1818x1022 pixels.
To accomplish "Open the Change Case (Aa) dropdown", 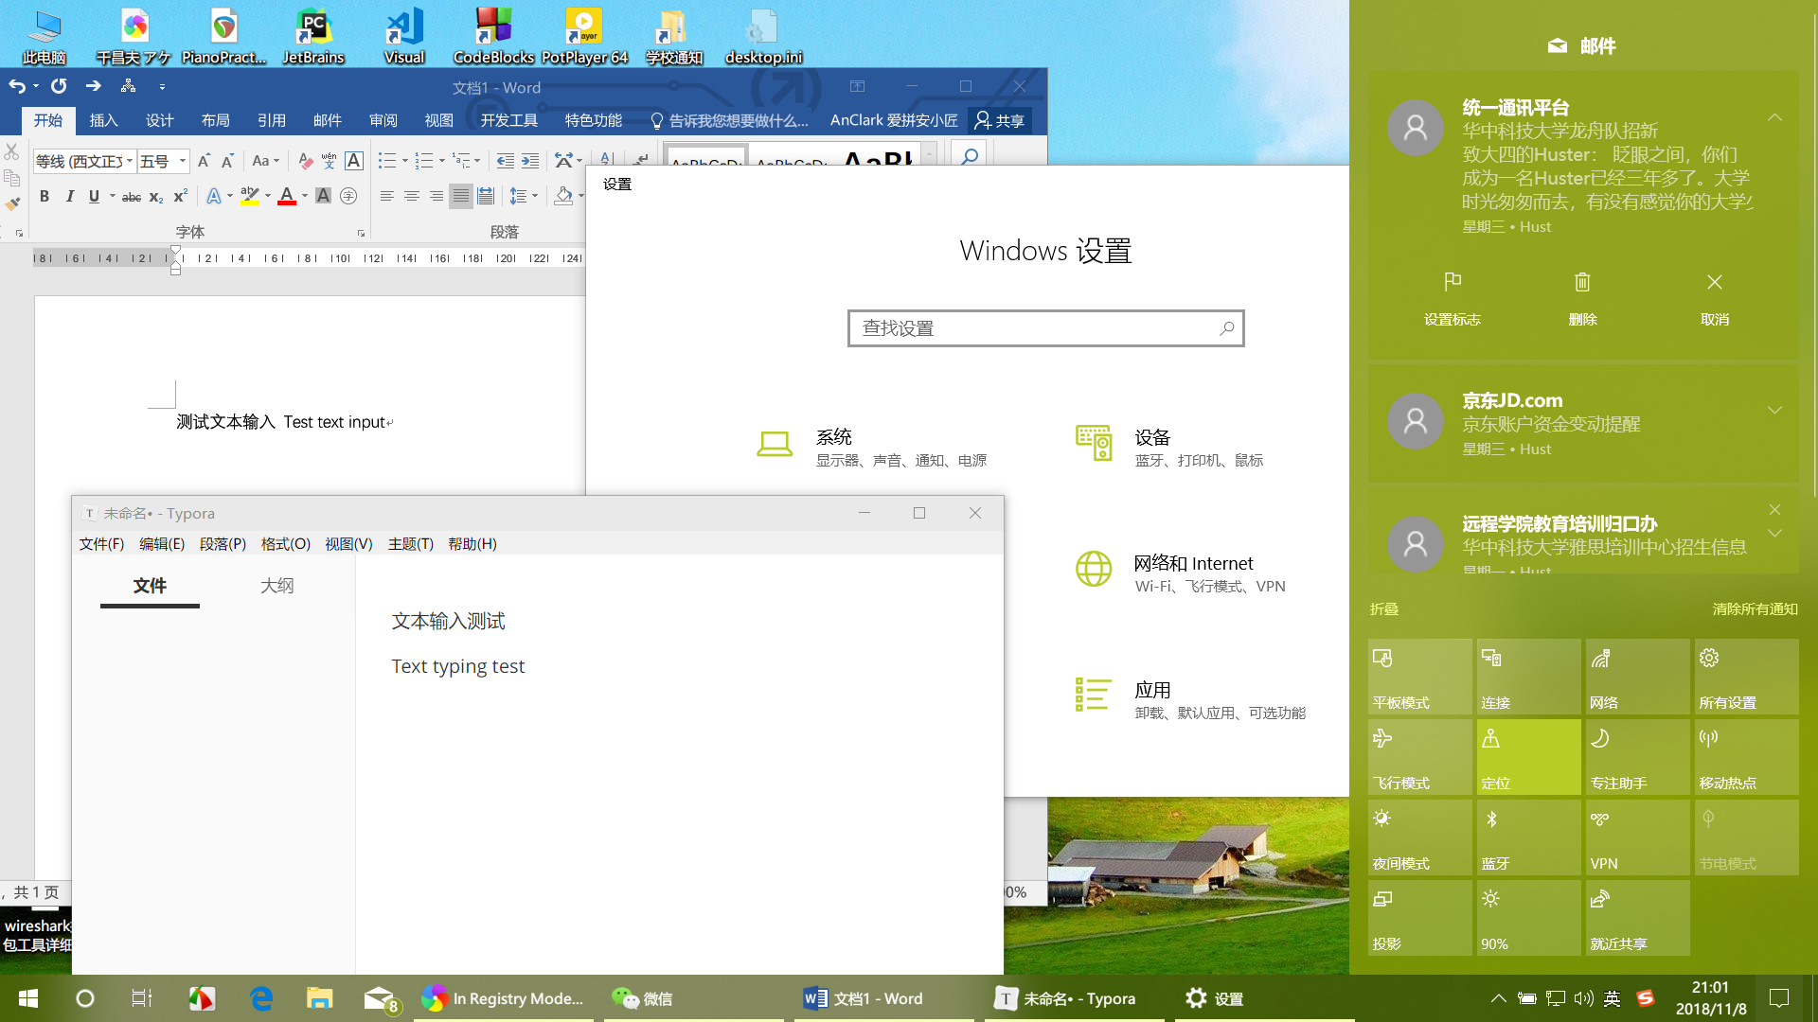I will coord(265,161).
